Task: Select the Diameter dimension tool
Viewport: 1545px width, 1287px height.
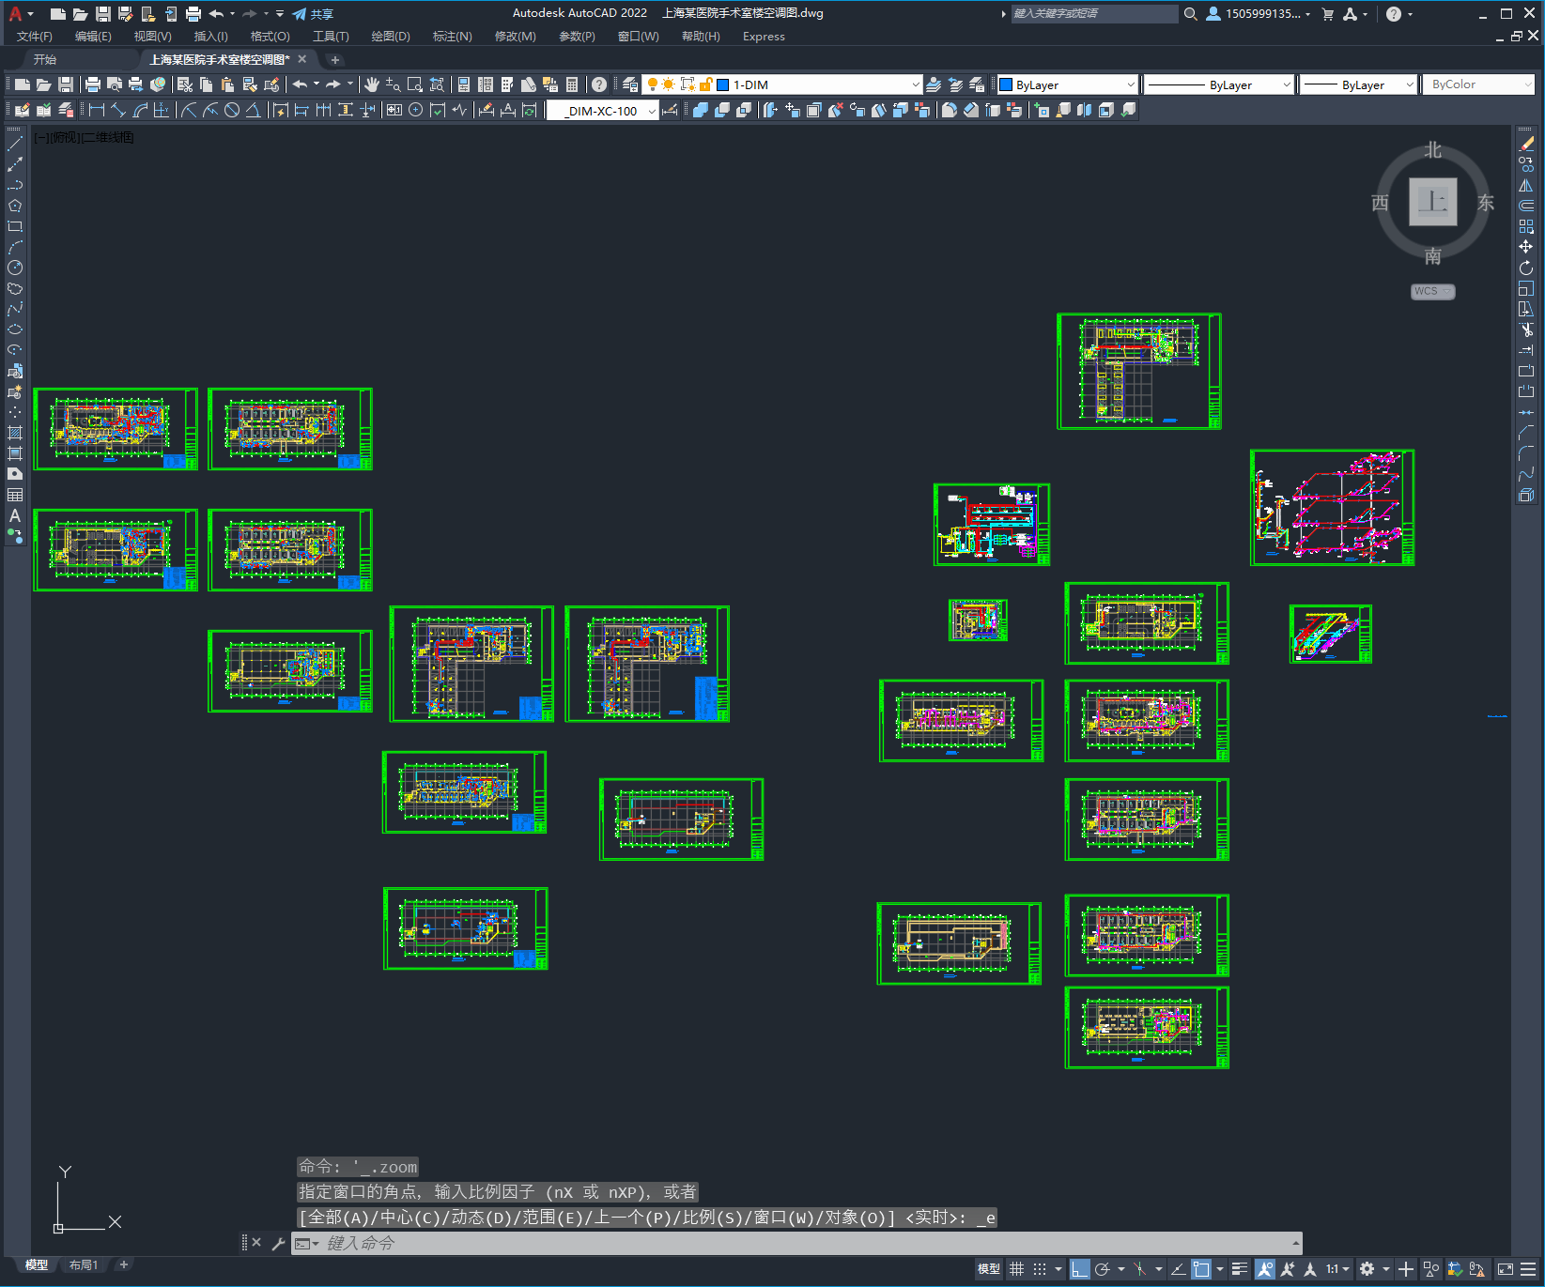Action: pos(232,110)
